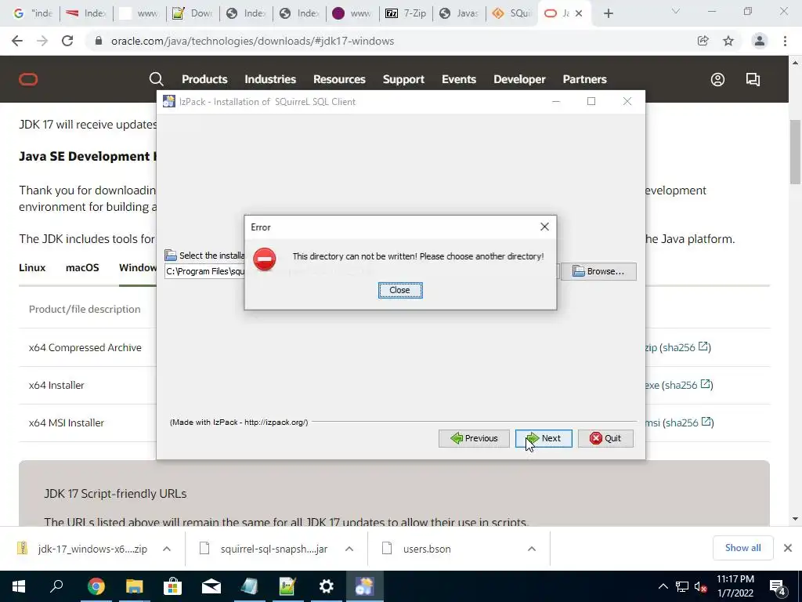
Task: Open the taskbar clock and date
Action: click(735, 586)
